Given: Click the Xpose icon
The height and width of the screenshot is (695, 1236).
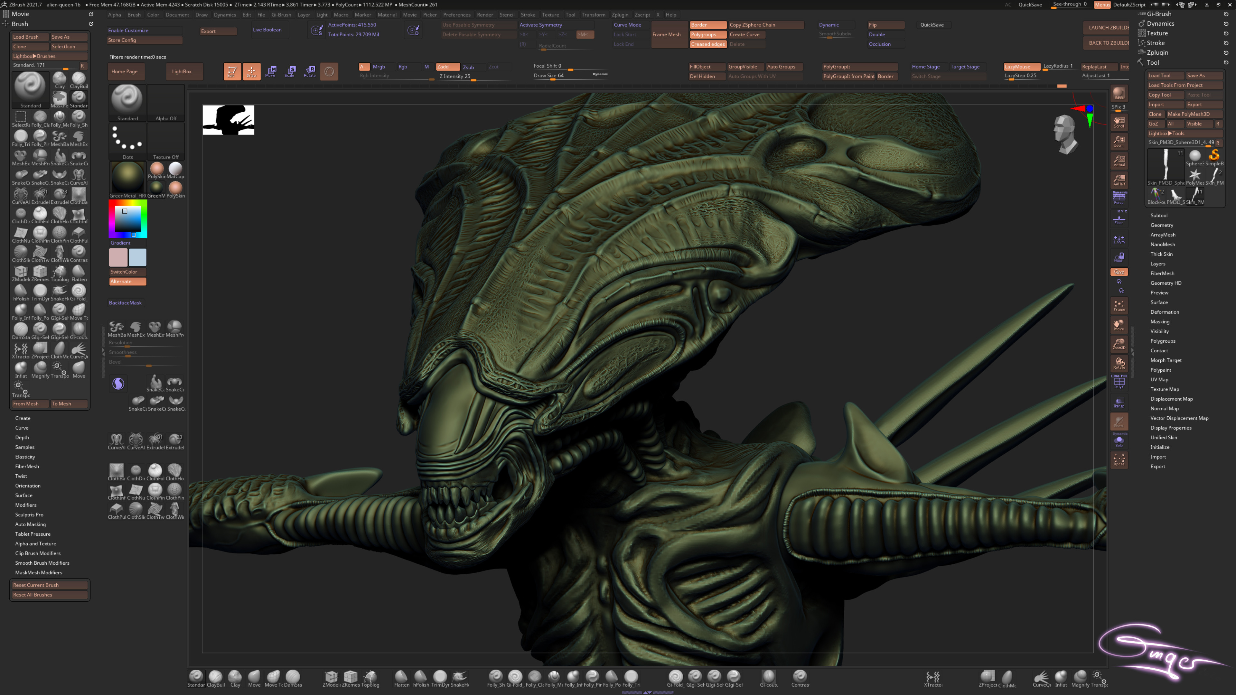Looking at the screenshot, I should point(1119,459).
